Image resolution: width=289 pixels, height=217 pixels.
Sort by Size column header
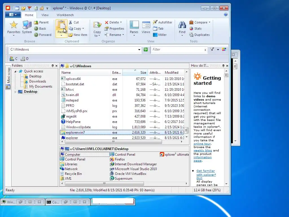[135, 73]
